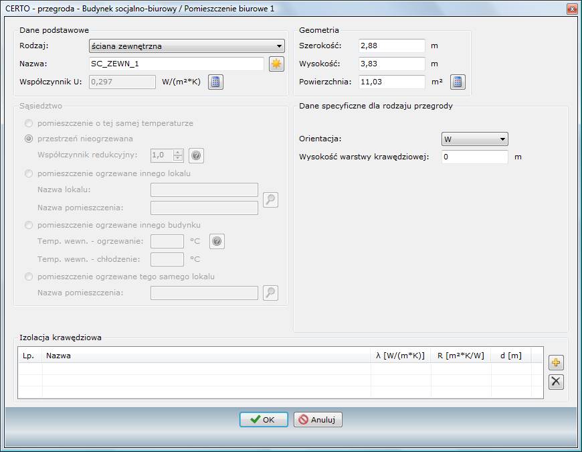Click the bottom magnifier beside Nazwa pomieszczenia
This screenshot has height=452, width=582.
(x=270, y=293)
